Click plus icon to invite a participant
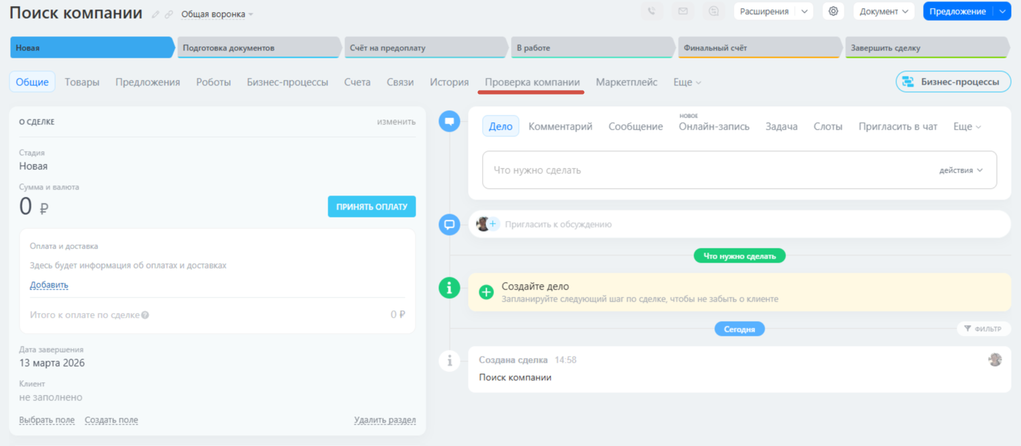 pos(493,224)
